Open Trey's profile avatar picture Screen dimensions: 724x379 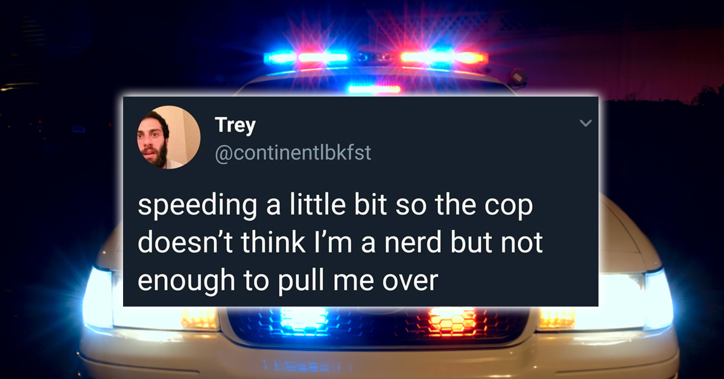tap(169, 138)
